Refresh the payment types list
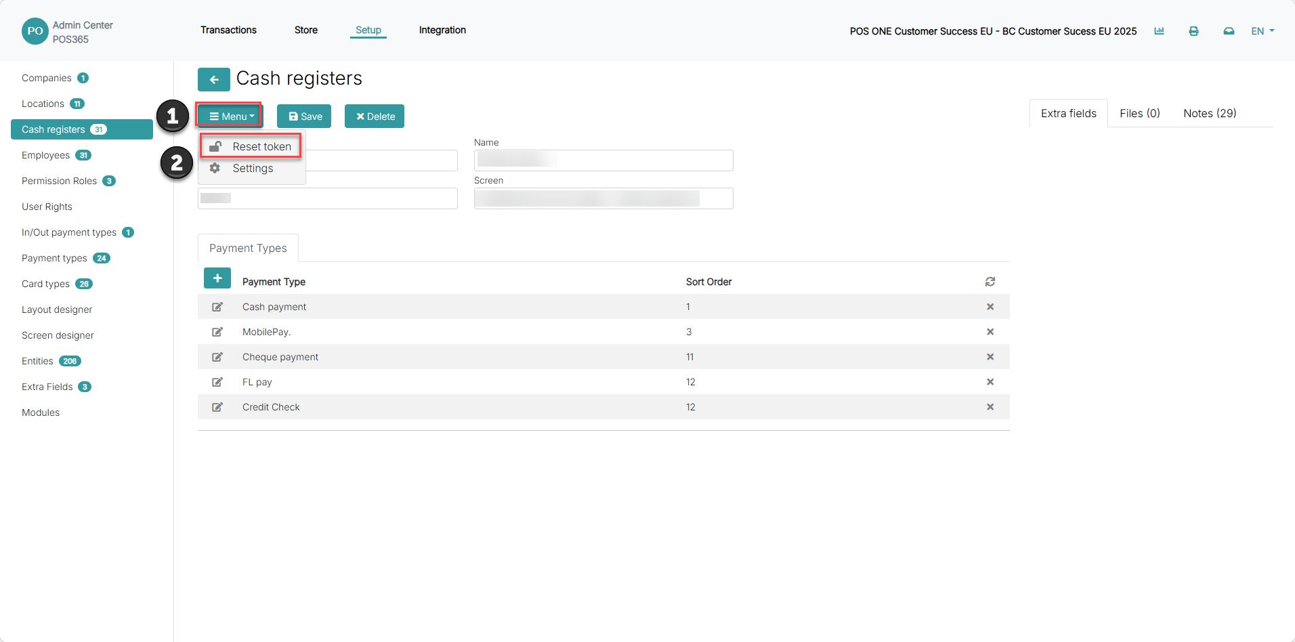This screenshot has height=642, width=1295. tap(990, 282)
